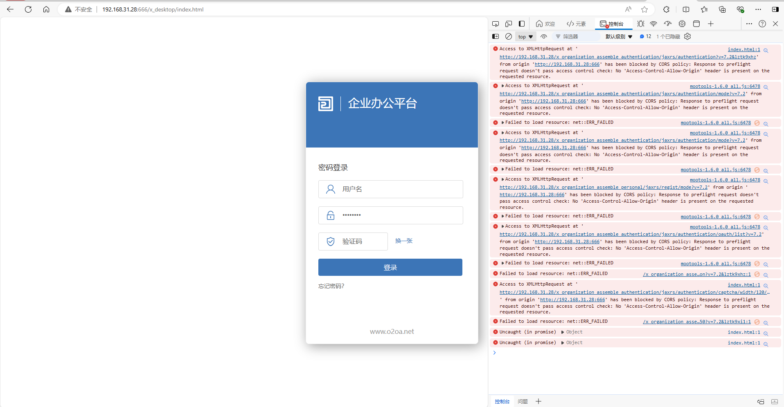This screenshot has height=407, width=784.
Task: Click the not-secure warning icon in address bar
Action: pyautogui.click(x=68, y=9)
